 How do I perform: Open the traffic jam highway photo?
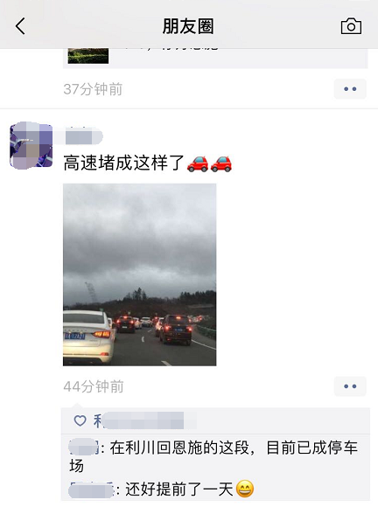click(x=139, y=274)
